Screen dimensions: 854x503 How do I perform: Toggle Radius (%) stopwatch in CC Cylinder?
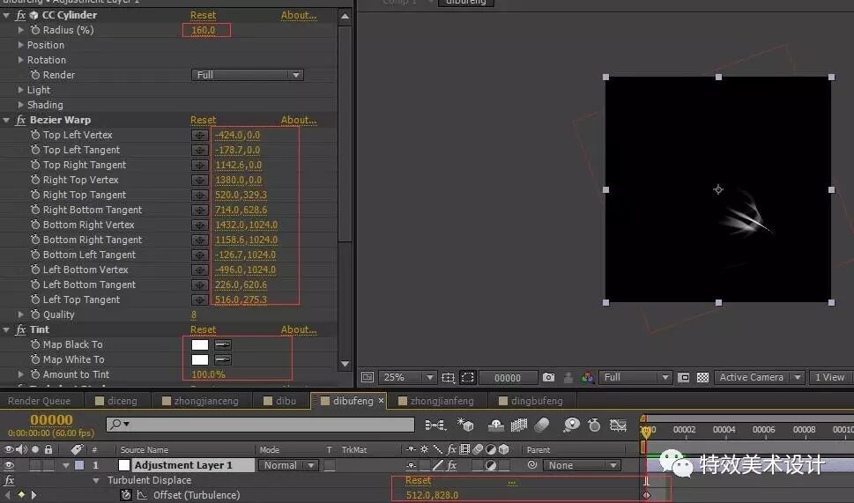[35, 30]
